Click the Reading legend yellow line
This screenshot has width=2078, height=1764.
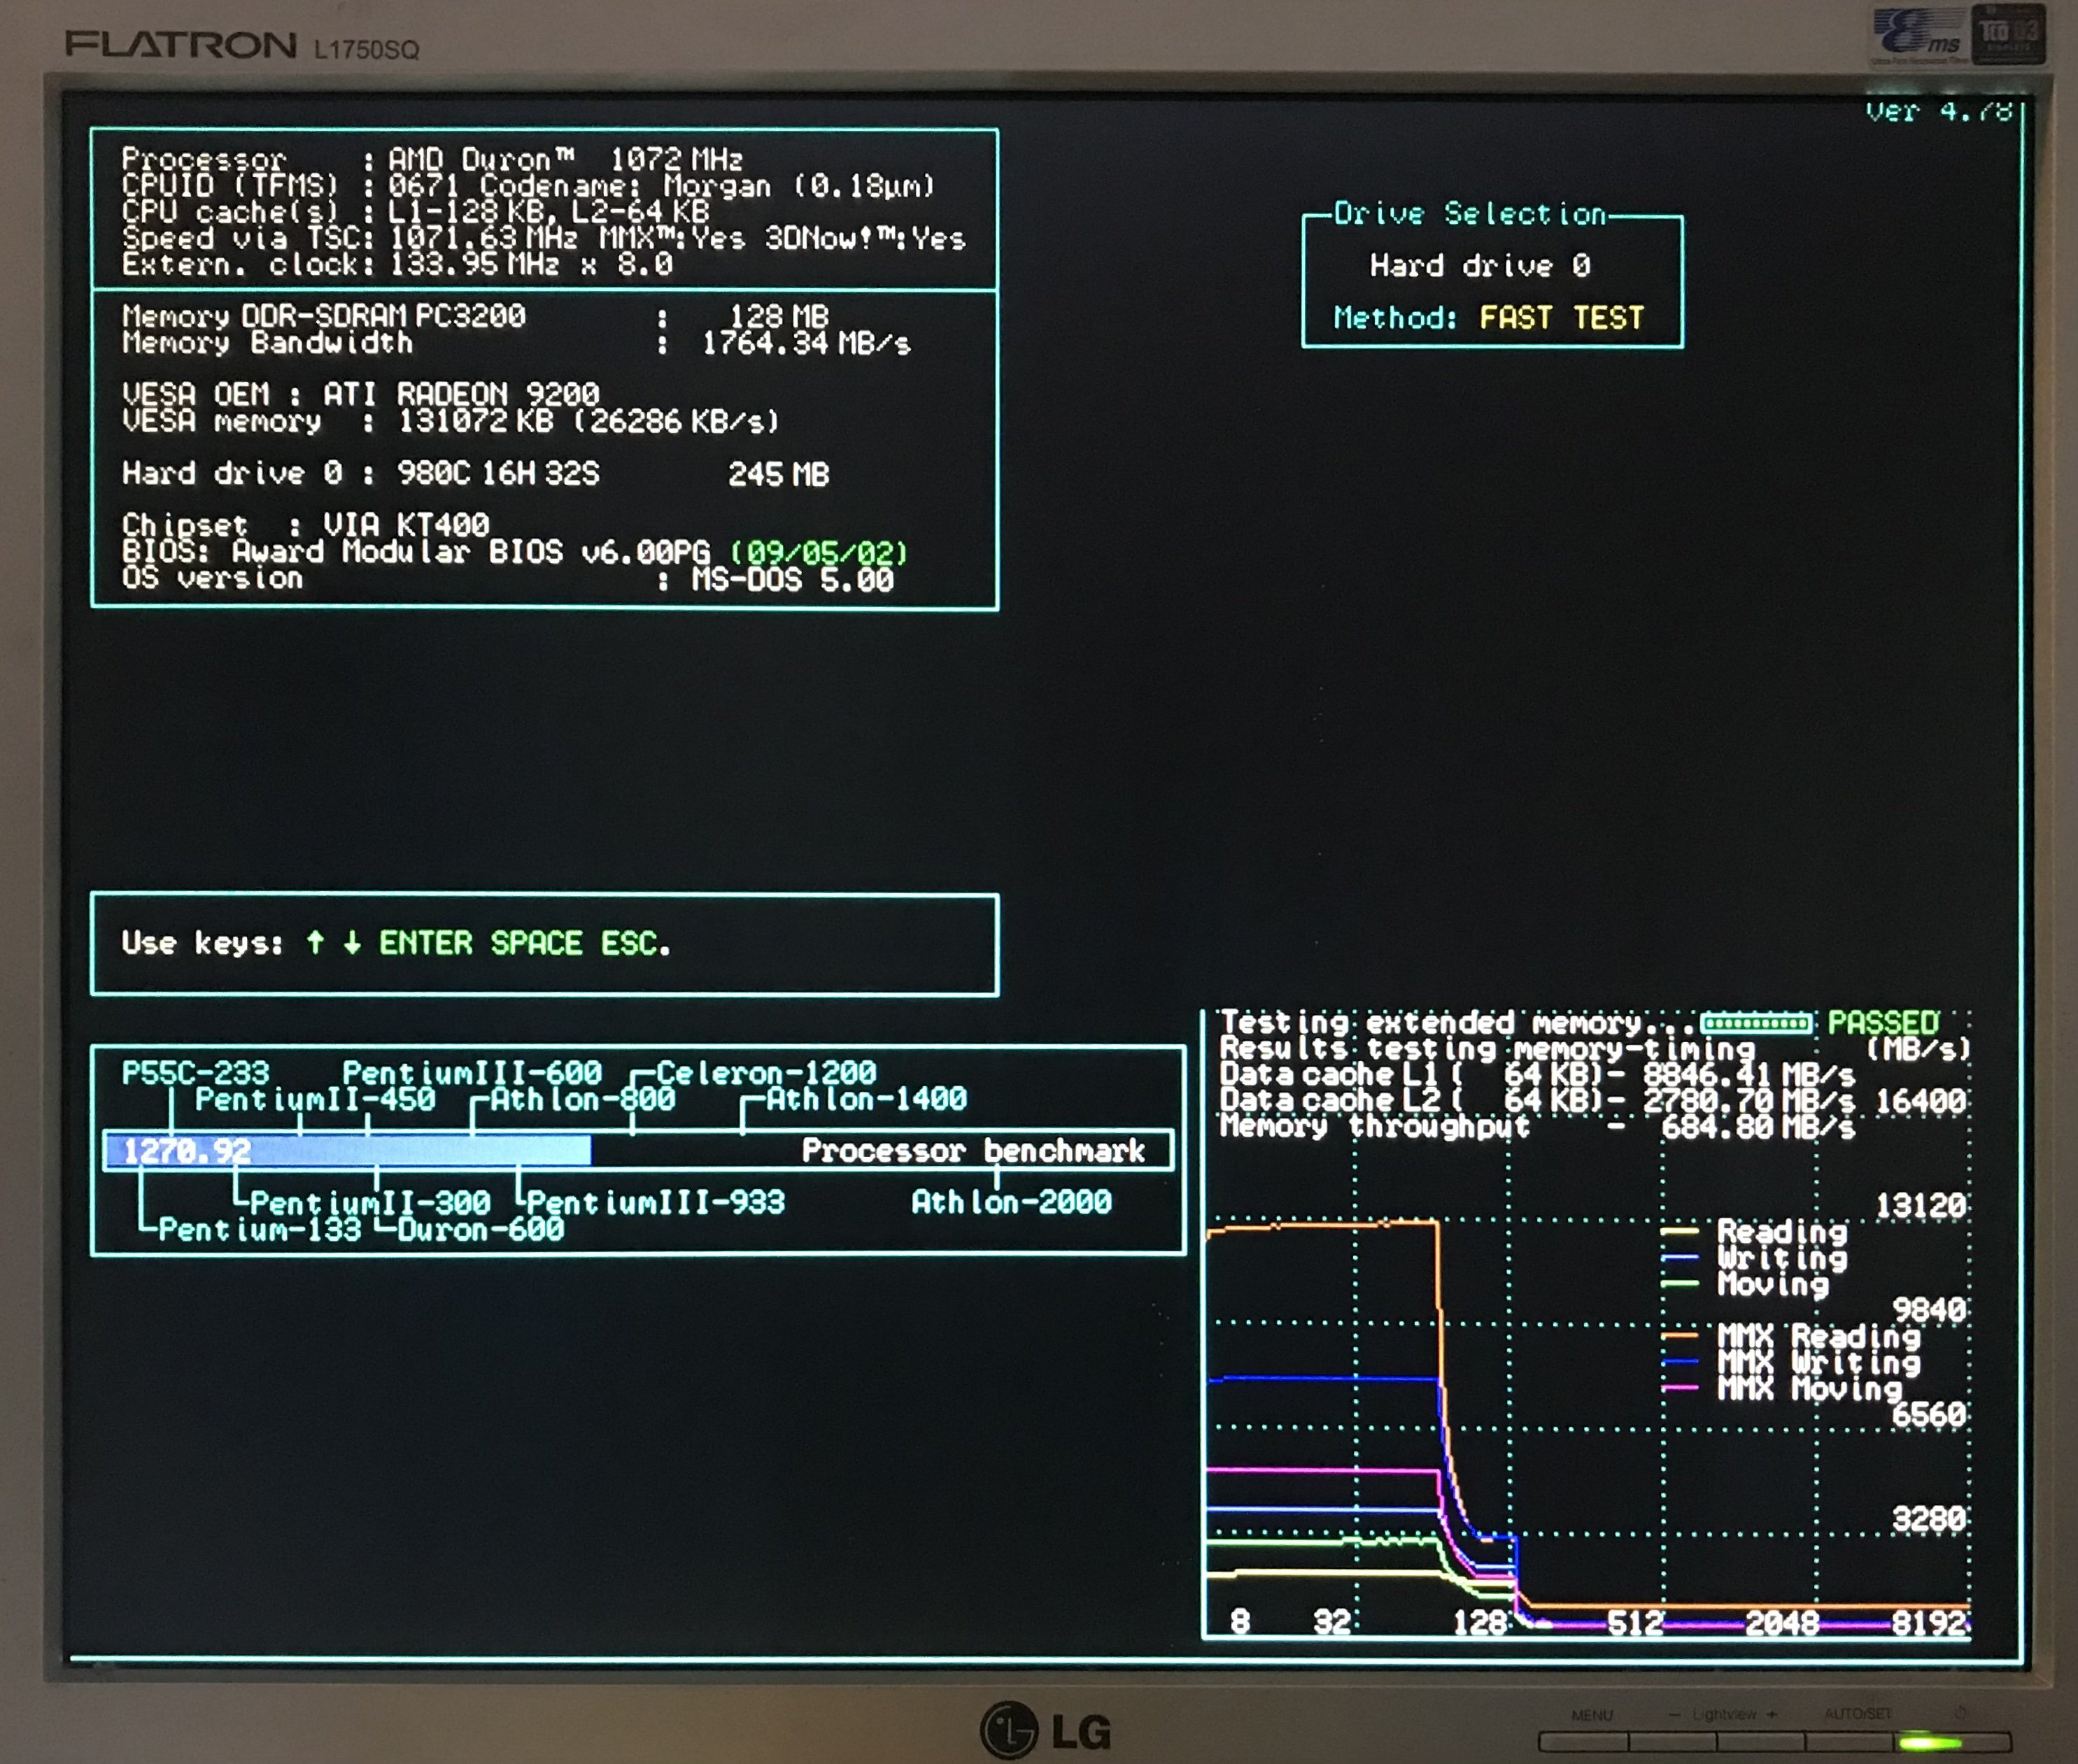click(1680, 1232)
